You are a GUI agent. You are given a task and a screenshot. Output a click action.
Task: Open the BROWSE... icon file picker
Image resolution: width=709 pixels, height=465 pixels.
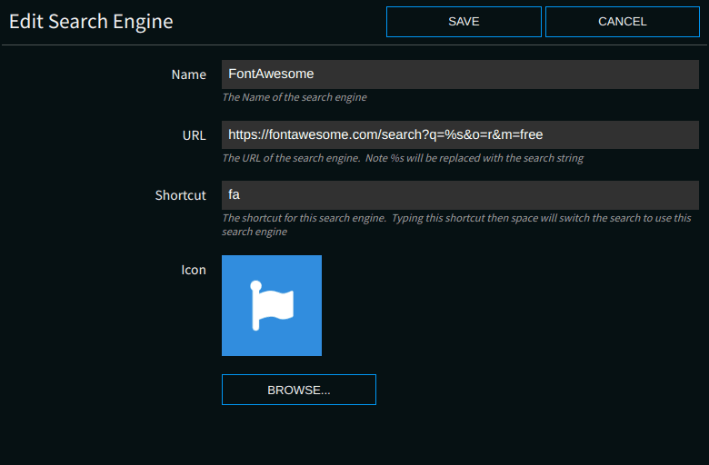click(x=298, y=390)
